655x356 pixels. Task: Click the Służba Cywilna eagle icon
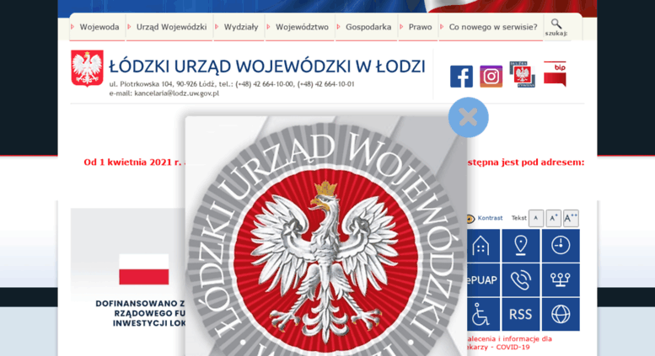point(522,74)
